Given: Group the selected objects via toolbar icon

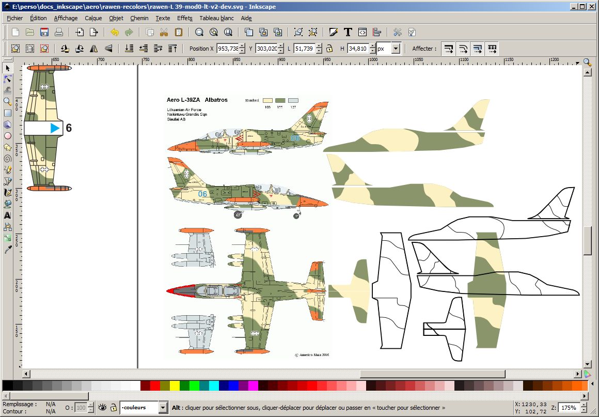Looking at the screenshot, I should pos(298,32).
